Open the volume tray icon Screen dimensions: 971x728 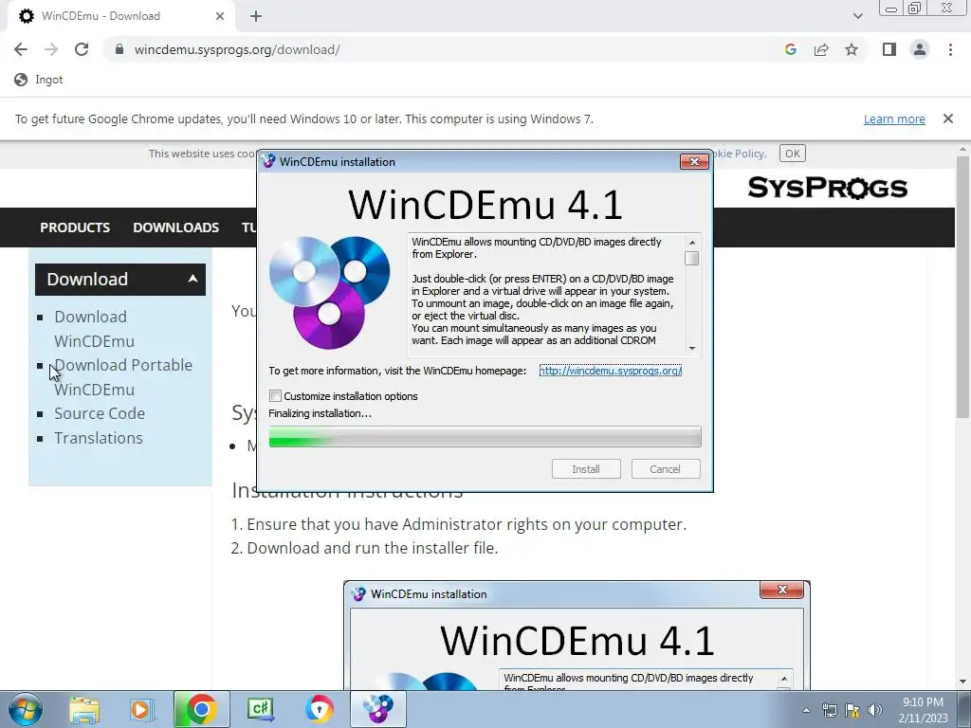[874, 710]
